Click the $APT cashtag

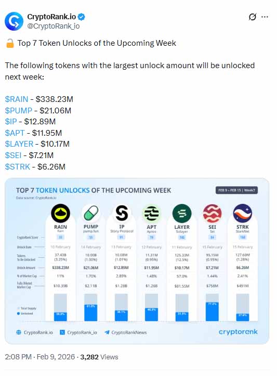[x=15, y=133]
